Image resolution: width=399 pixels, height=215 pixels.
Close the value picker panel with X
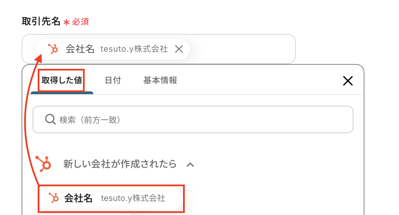(x=348, y=81)
